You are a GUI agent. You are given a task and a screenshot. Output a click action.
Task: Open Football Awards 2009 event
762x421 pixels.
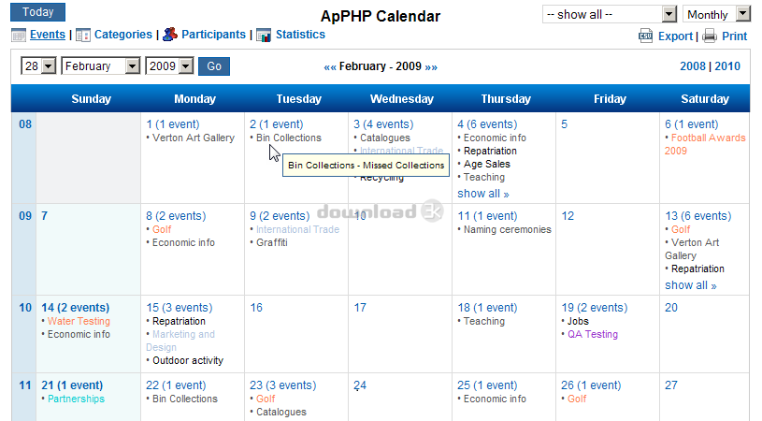(x=705, y=144)
